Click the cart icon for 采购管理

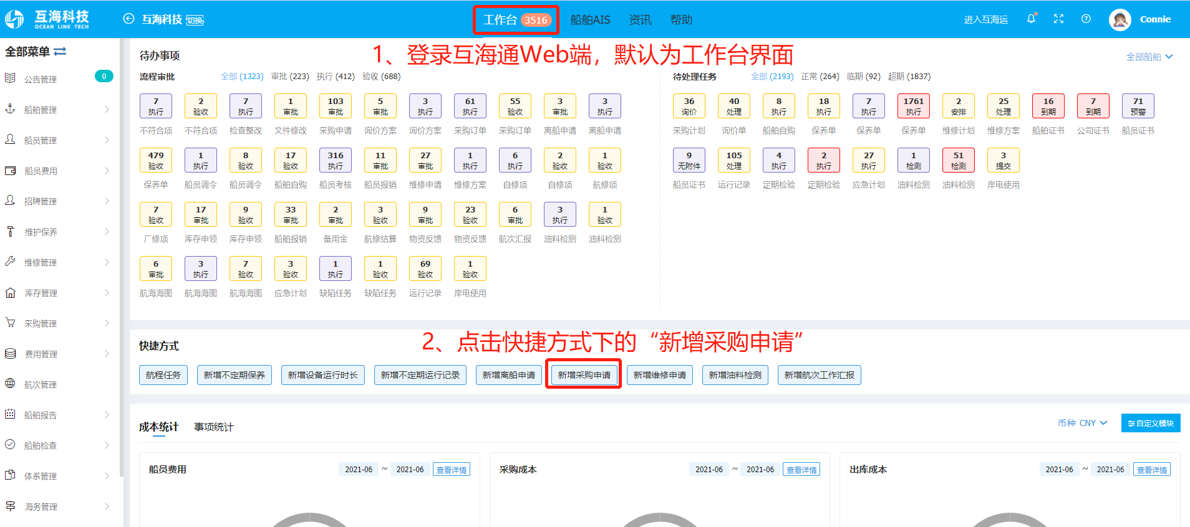click(10, 323)
